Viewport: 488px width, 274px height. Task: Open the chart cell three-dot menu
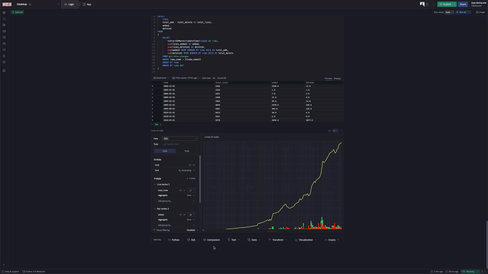[x=341, y=131]
